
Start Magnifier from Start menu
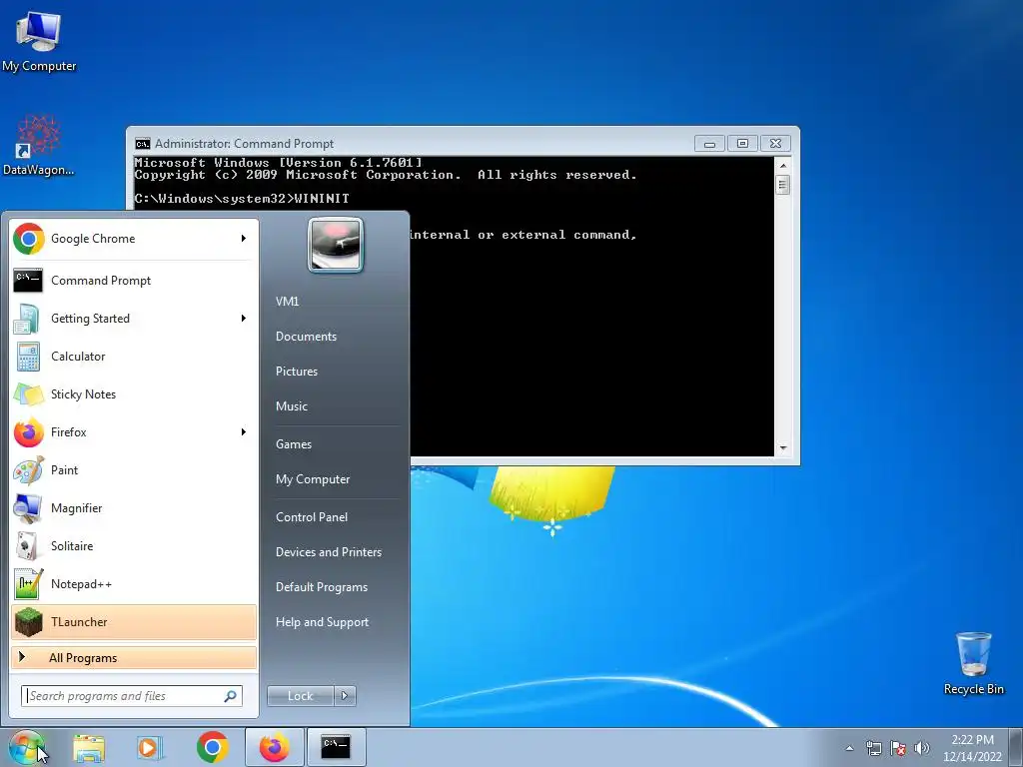coord(134,508)
